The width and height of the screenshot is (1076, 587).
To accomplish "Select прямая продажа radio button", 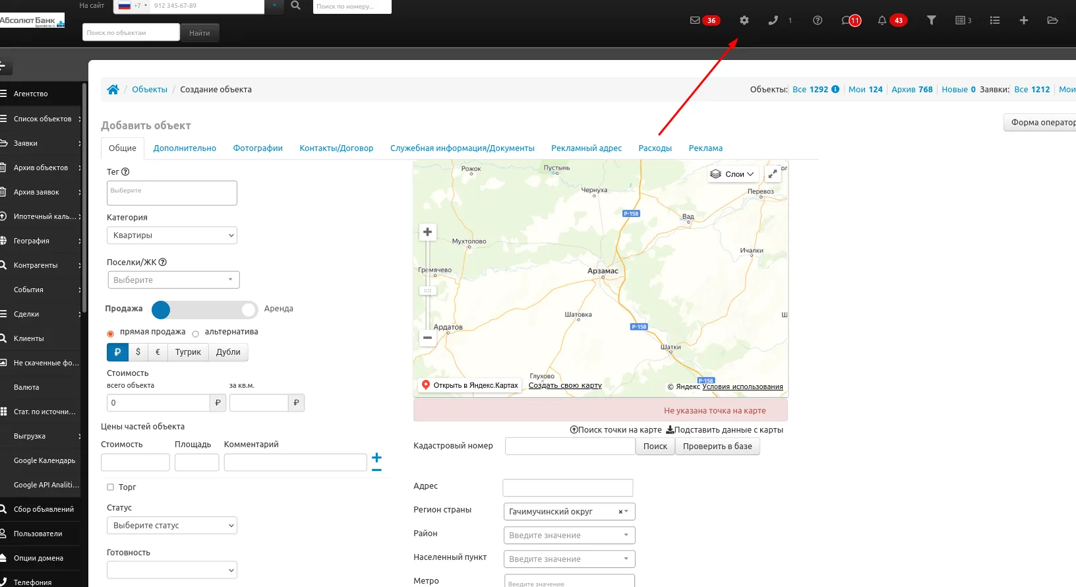I will click(x=110, y=334).
